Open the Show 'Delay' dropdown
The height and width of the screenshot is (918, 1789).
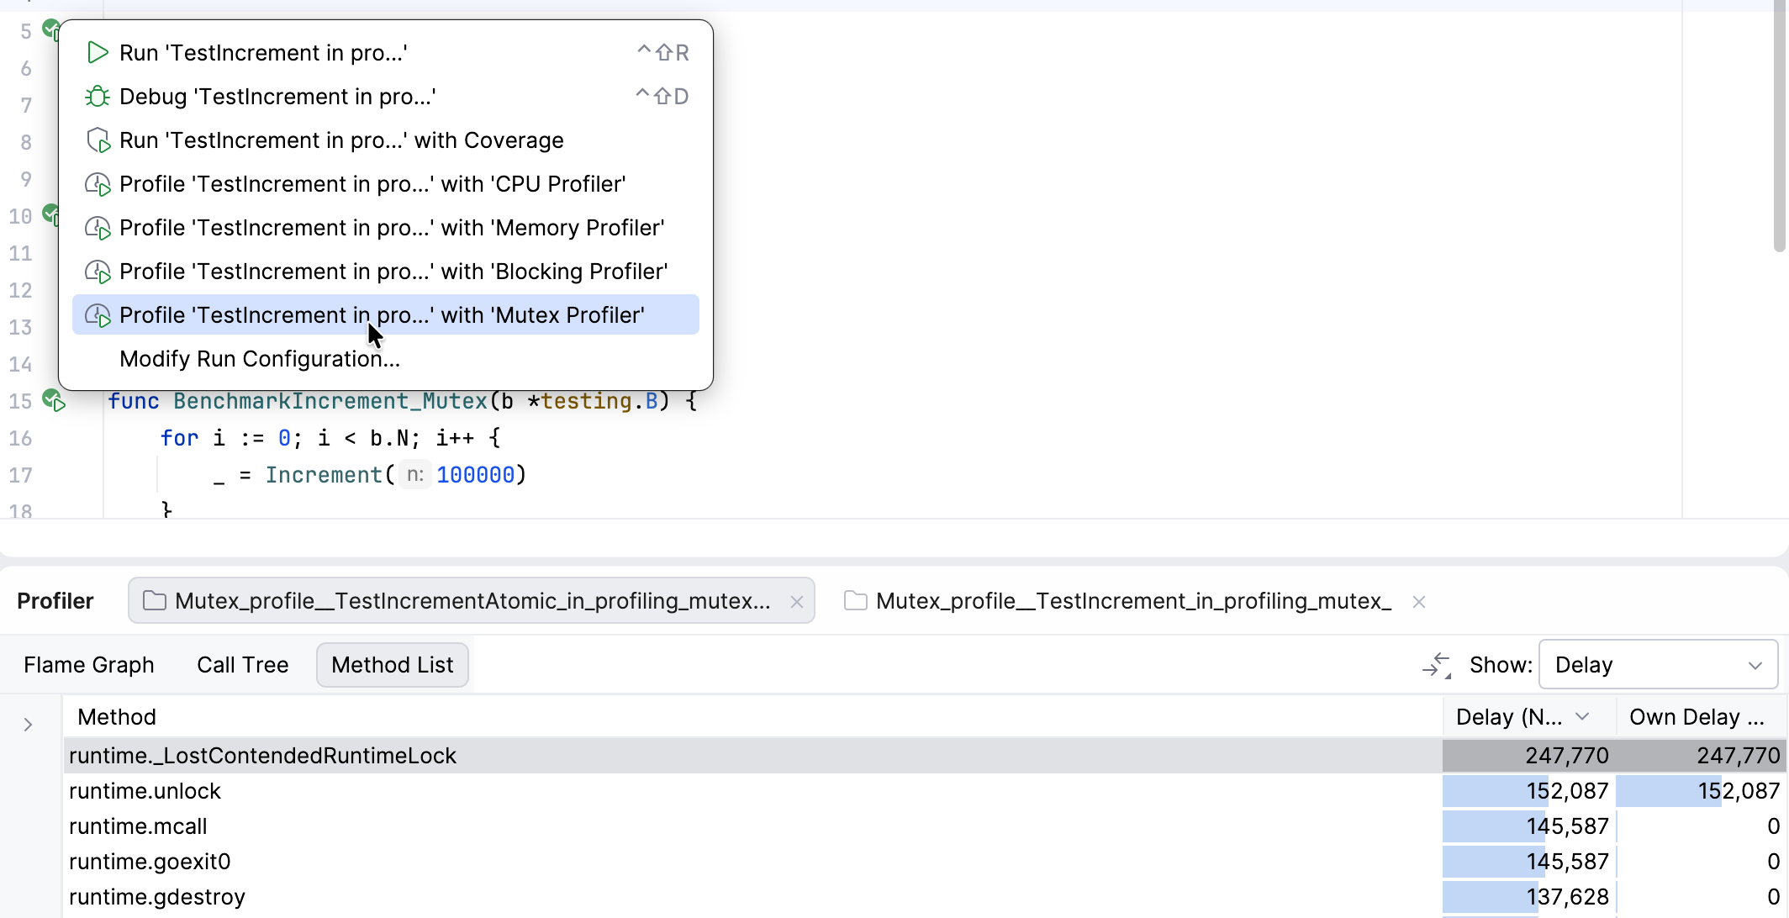tap(1657, 664)
